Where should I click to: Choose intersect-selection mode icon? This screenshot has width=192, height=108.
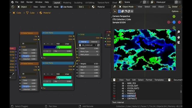tap(132, 11)
